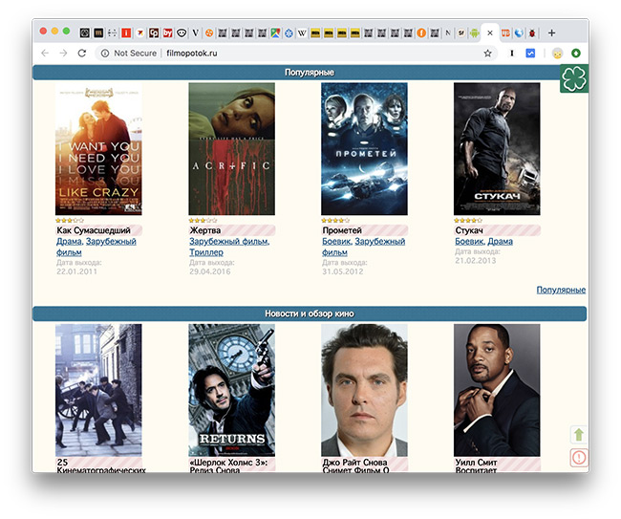
Task: Go back using the browser back arrow
Action: point(45,54)
